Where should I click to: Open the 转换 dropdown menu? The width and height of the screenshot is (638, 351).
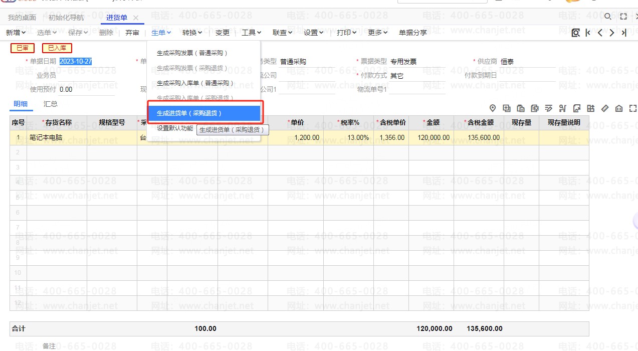tap(192, 33)
